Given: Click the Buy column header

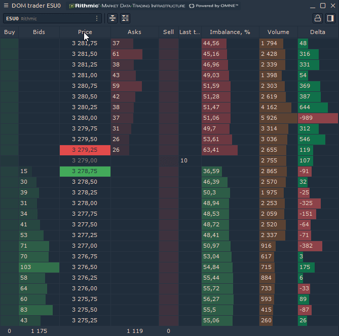Looking at the screenshot, I should (10, 32).
